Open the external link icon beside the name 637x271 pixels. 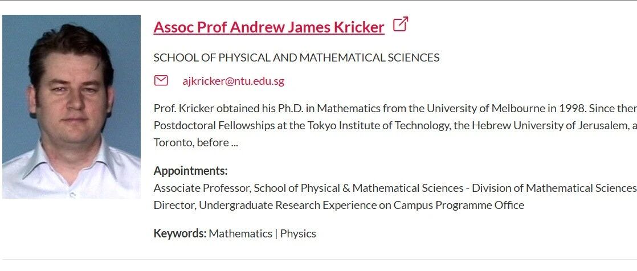(x=400, y=24)
